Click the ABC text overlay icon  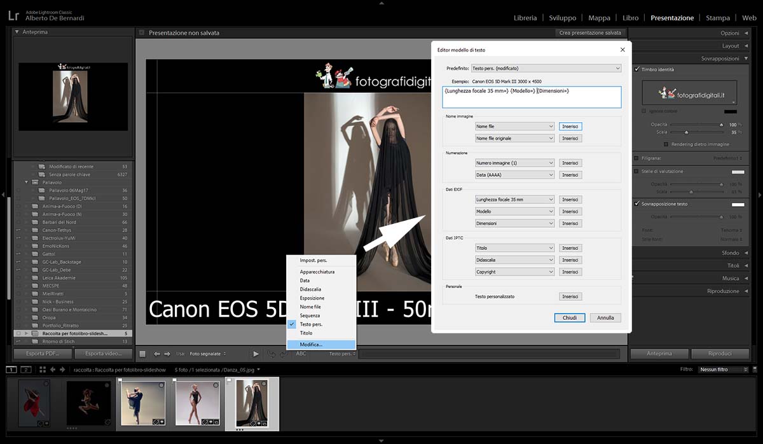click(301, 354)
